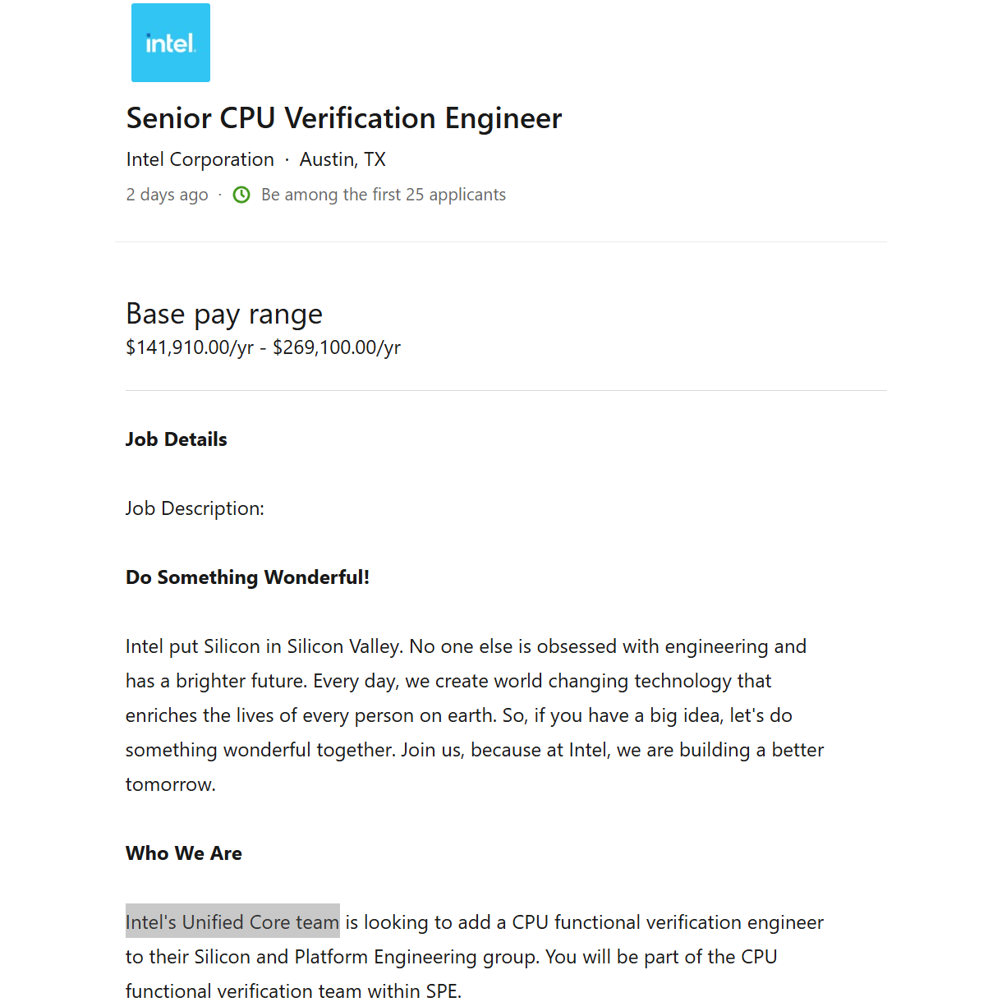Image resolution: width=1002 pixels, height=1002 pixels.
Task: Open the Intel Corporation company name
Action: pos(200,159)
